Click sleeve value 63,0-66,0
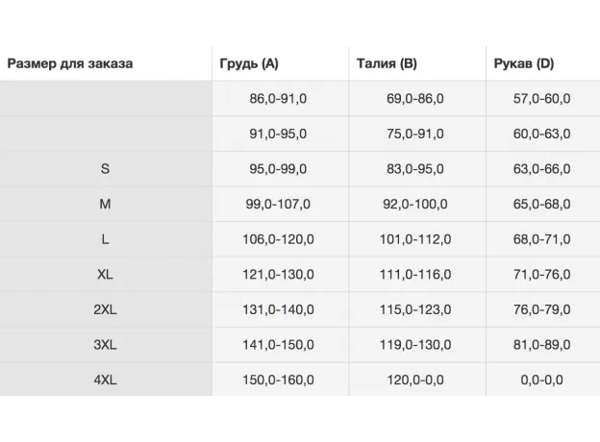 (x=541, y=169)
